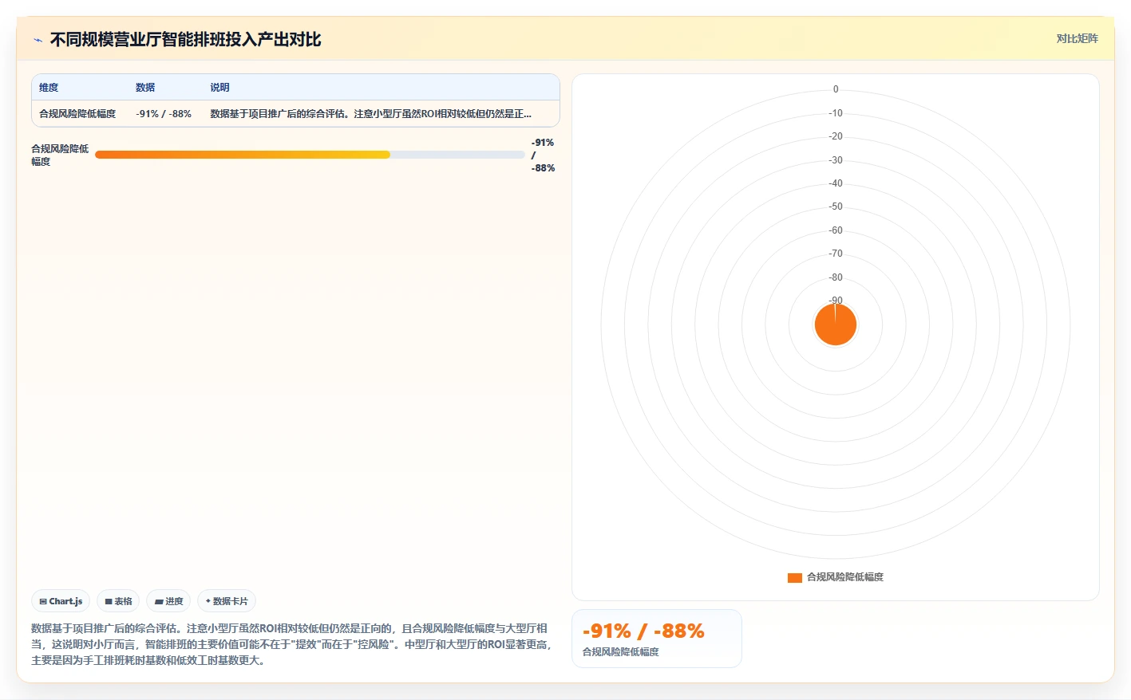Image resolution: width=1131 pixels, height=700 pixels.
Task: Click the -50 axis tick label
Action: (836, 206)
